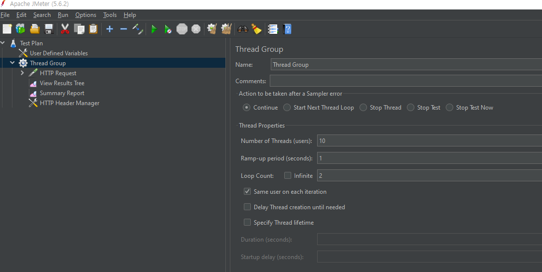Click the disabled Duration (seconds) field
The height and width of the screenshot is (272, 542).
429,239
